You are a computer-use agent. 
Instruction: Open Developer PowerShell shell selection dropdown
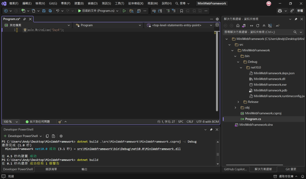pyautogui.click(x=41, y=136)
